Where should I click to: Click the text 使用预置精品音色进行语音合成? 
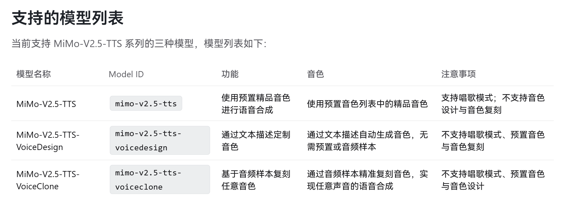(x=256, y=104)
